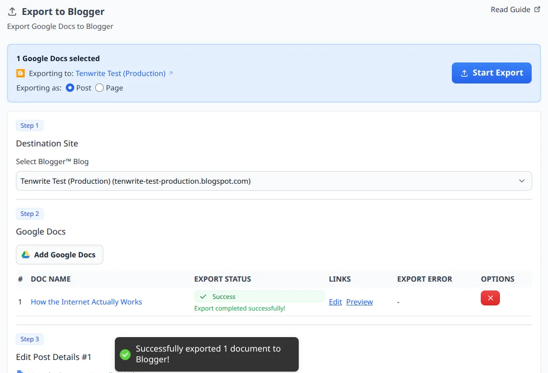The height and width of the screenshot is (373, 548).
Task: Select the Post radio button
Action: click(x=71, y=88)
